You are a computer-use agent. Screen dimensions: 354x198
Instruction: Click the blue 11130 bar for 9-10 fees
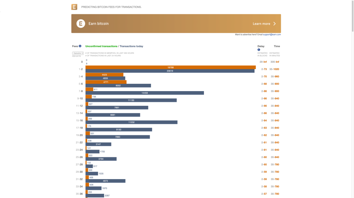(x=131, y=100)
